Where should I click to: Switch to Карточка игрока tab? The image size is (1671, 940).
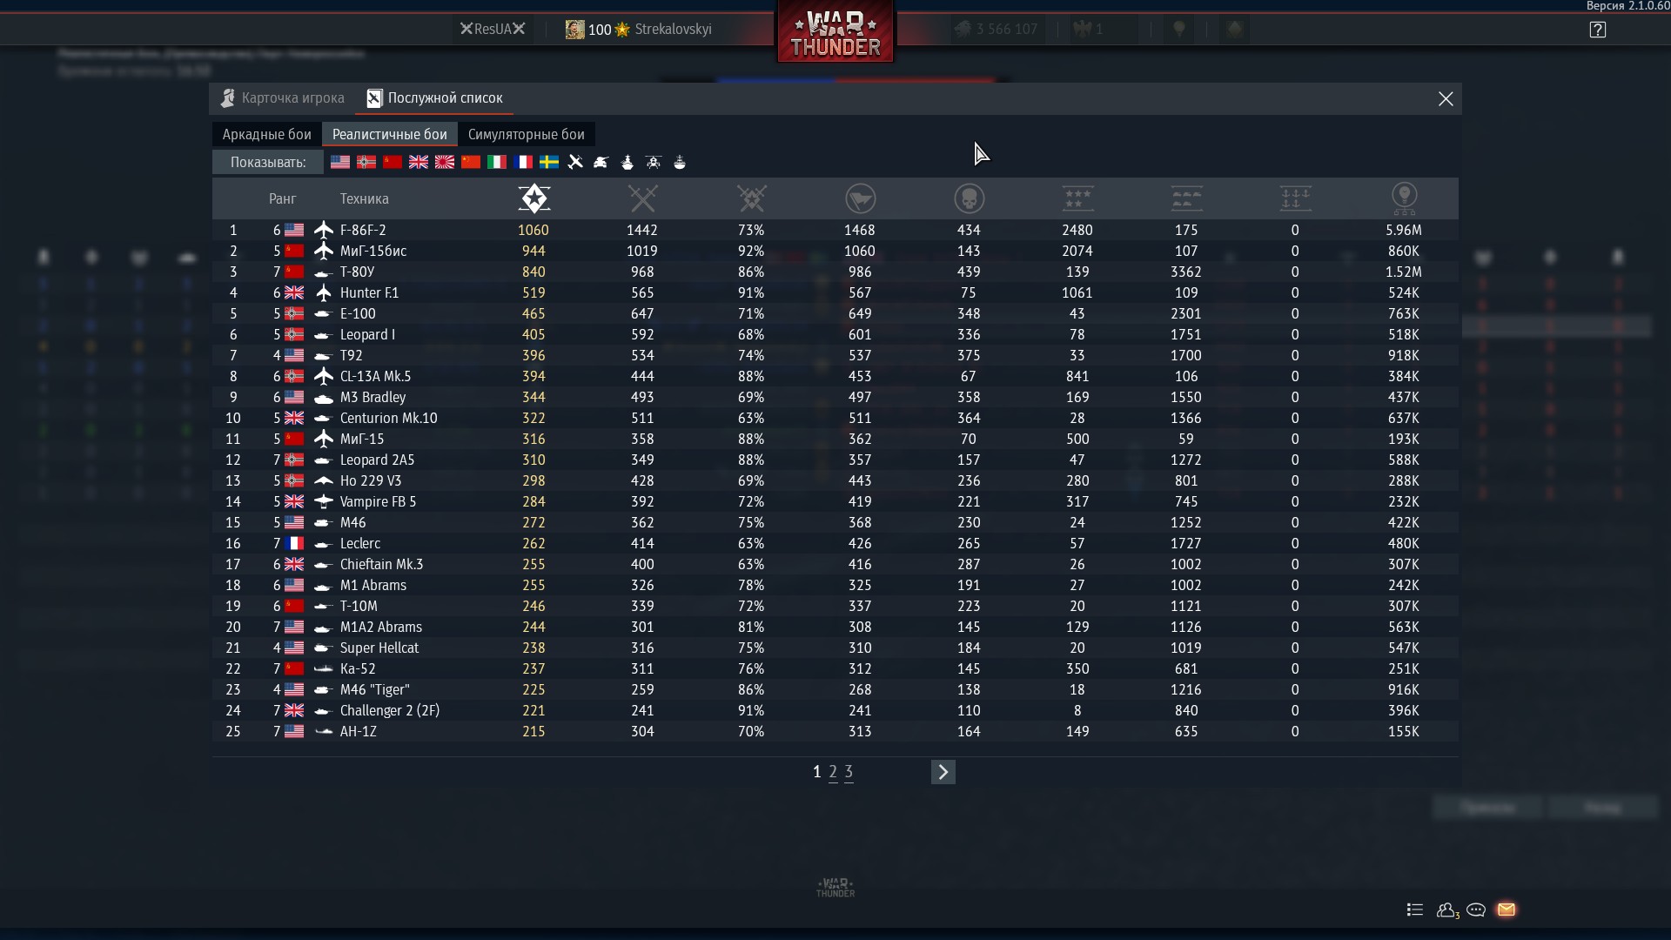click(282, 98)
